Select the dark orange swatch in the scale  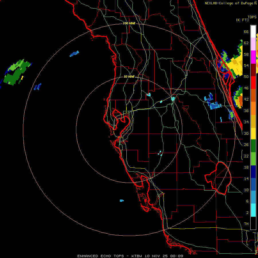(x=253, y=95)
